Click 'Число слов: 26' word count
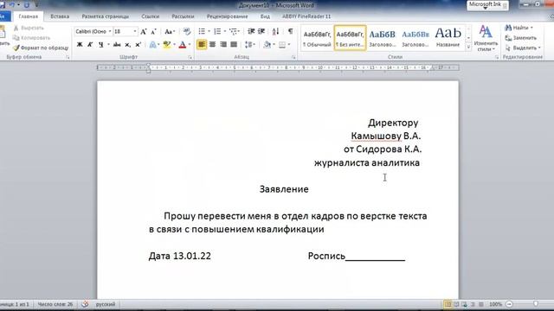This screenshot has height=311, width=554. pyautogui.click(x=55, y=304)
